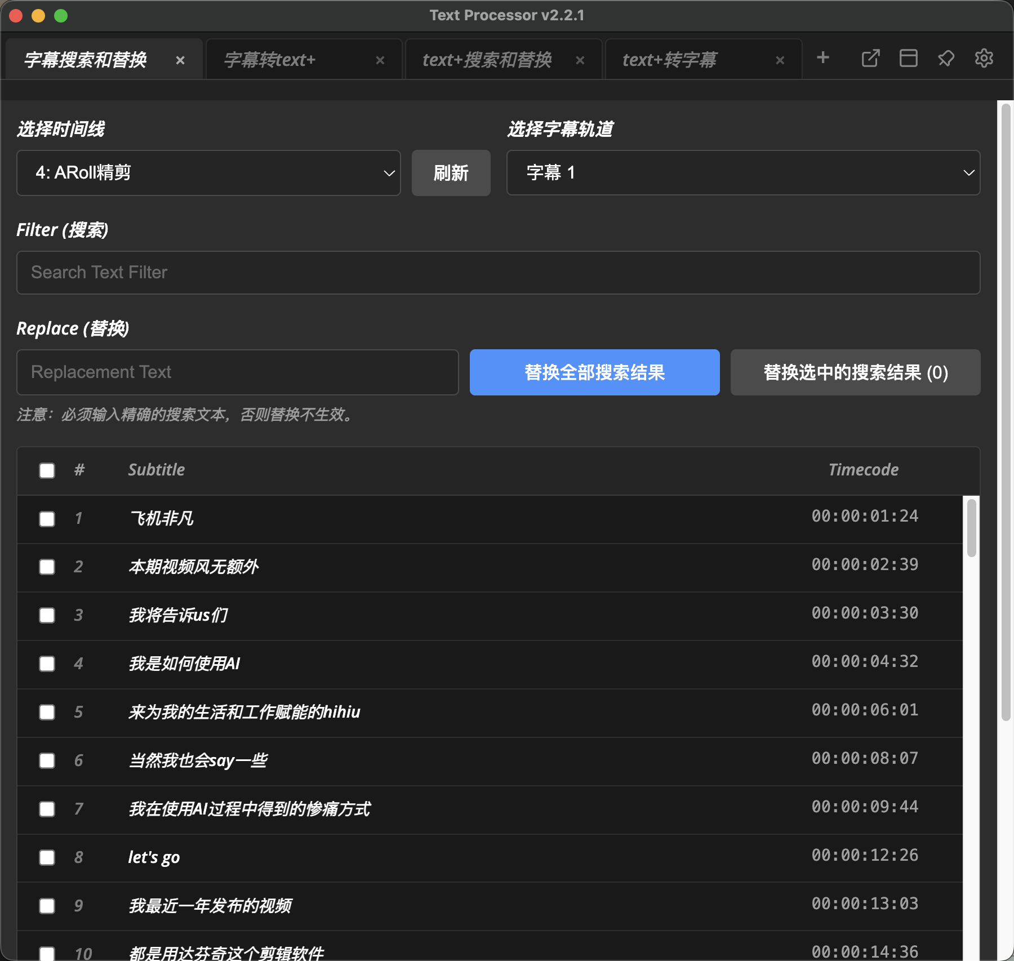Image resolution: width=1014 pixels, height=961 pixels.
Task: Close the text+转字幕 tab
Action: (780, 60)
